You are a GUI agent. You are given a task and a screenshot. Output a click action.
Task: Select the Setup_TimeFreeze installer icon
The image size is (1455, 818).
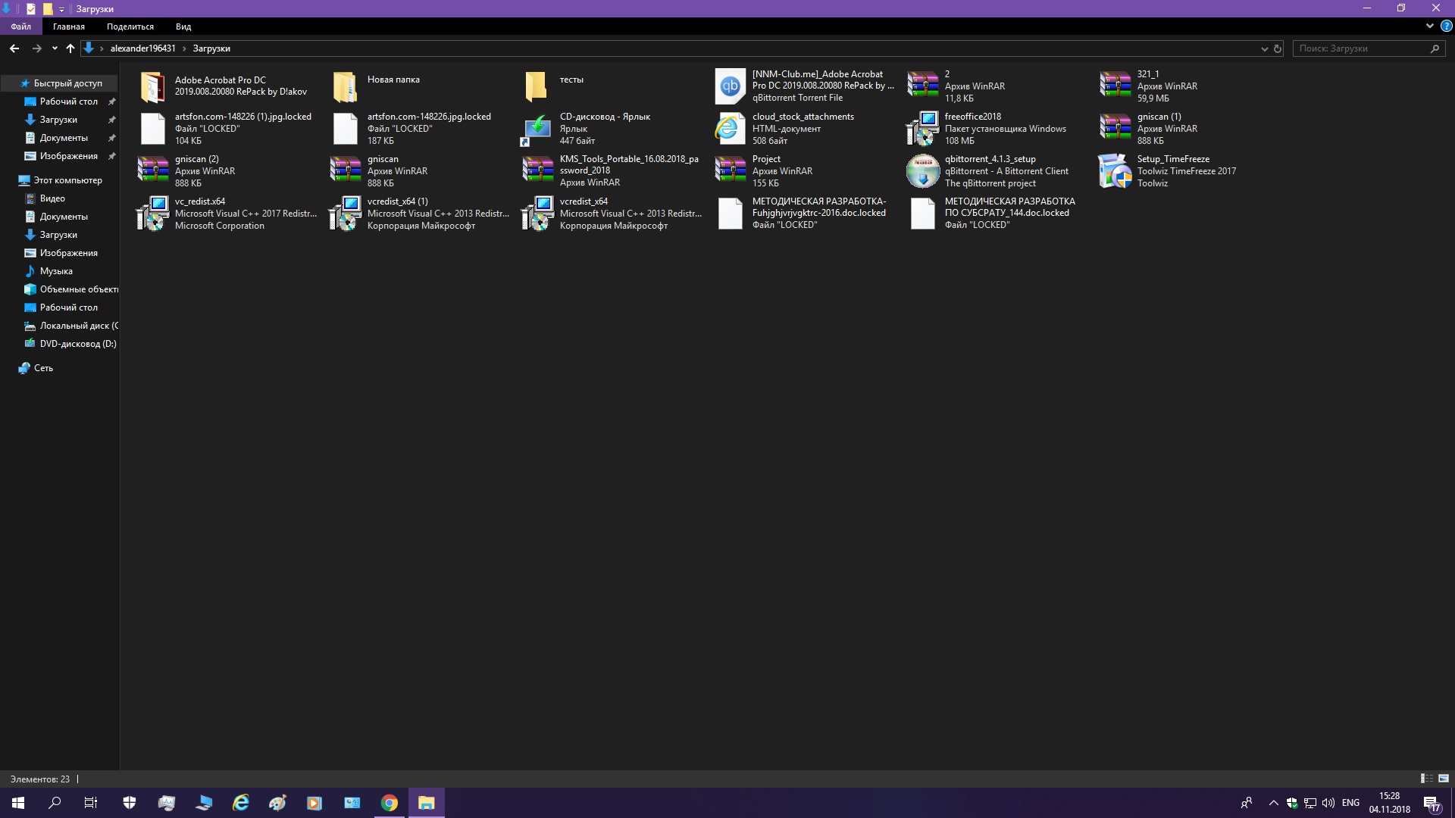click(1114, 171)
